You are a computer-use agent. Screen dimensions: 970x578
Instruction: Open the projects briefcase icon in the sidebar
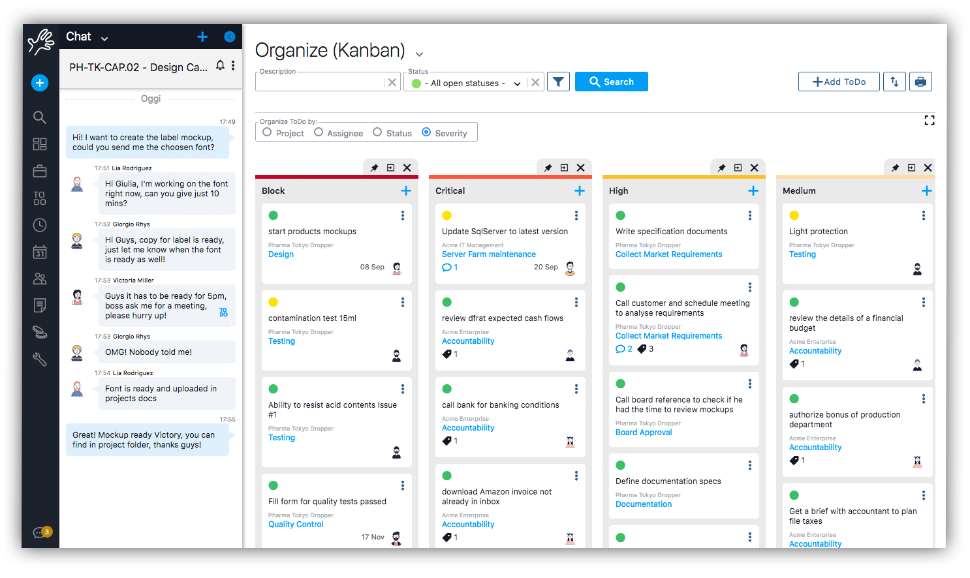(40, 171)
